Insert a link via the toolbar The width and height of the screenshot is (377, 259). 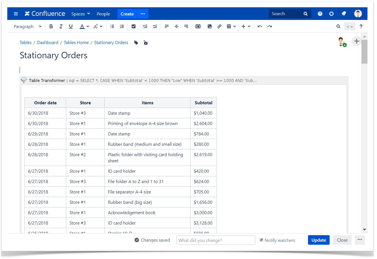click(219, 26)
